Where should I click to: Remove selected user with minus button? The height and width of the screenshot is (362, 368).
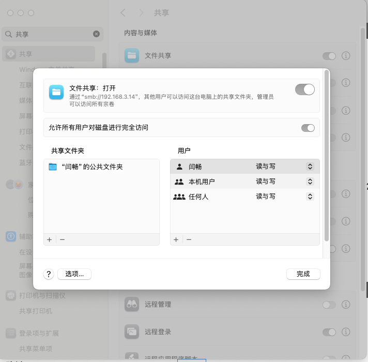pos(189,239)
